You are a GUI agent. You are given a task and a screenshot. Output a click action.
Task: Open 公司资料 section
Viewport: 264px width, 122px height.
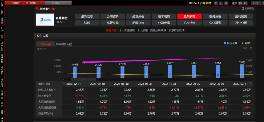(113, 16)
